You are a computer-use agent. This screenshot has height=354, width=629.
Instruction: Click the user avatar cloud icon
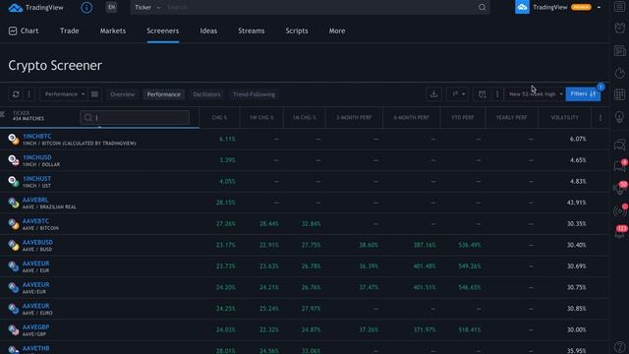coord(522,7)
